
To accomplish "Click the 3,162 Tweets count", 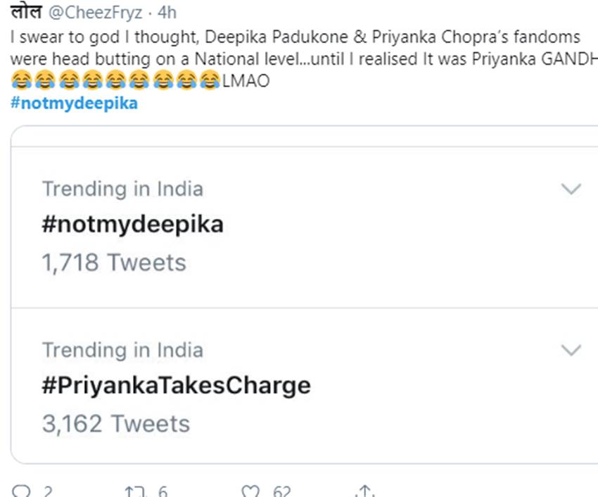I will 115,424.
